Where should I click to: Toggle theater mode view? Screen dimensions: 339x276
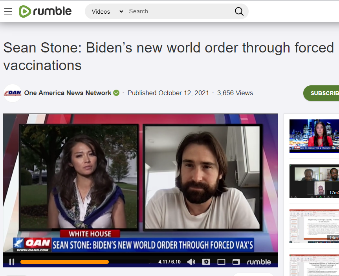(221, 262)
